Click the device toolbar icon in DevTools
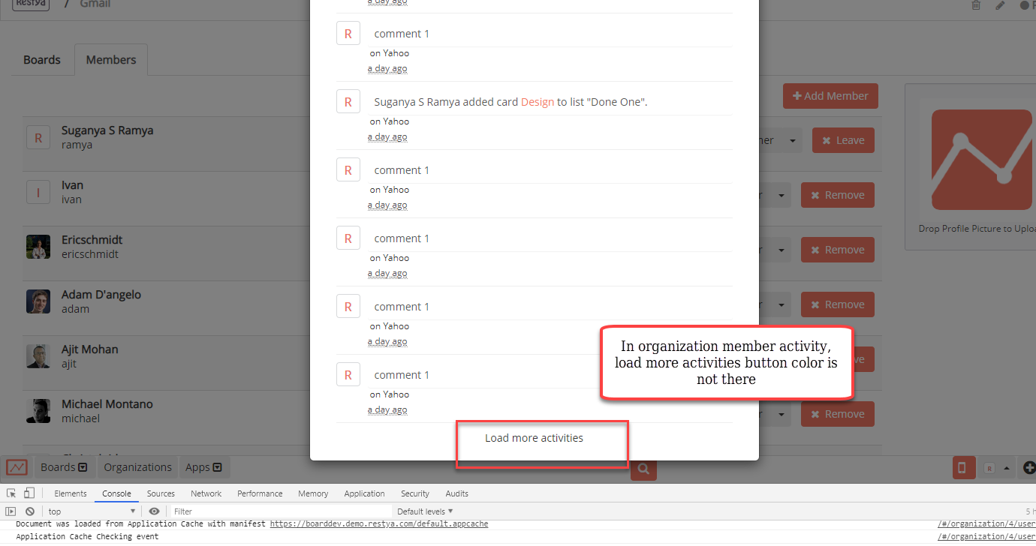The image size is (1036, 546). [x=29, y=492]
